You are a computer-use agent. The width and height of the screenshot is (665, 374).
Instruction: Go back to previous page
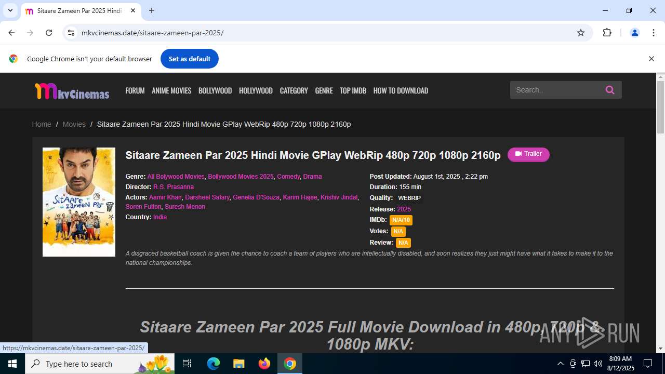(11, 33)
